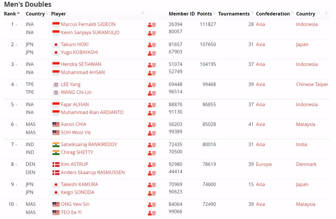336x219 pixels.
Task: Sort by Points column header
Action: click(205, 14)
